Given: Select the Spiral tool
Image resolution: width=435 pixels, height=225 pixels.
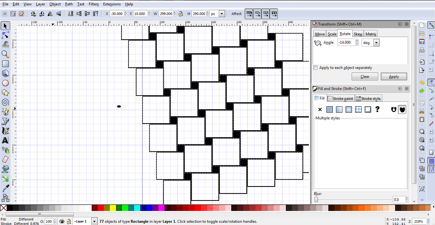Looking at the screenshot, I should (5, 102).
